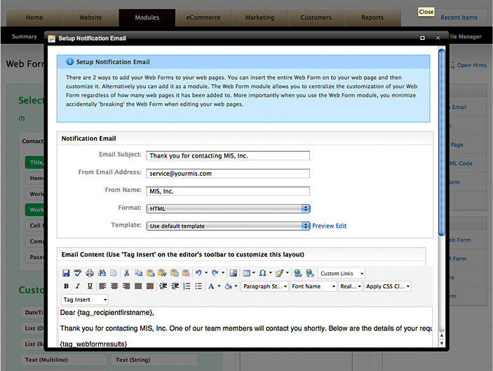The width and height of the screenshot is (493, 371).
Task: Open Find and Replace binoculars tool
Action: point(102,273)
